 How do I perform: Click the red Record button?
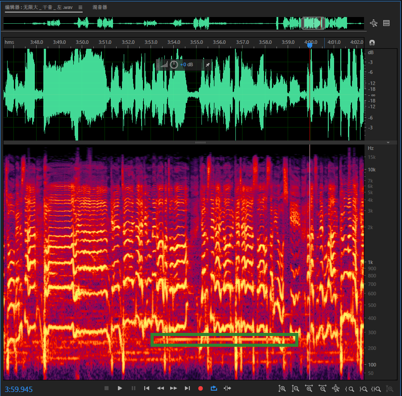tap(201, 388)
